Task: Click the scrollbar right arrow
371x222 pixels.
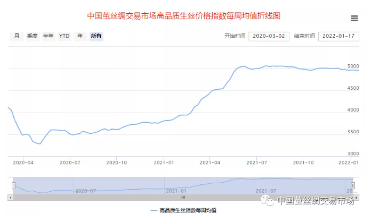Action: [x=356, y=197]
